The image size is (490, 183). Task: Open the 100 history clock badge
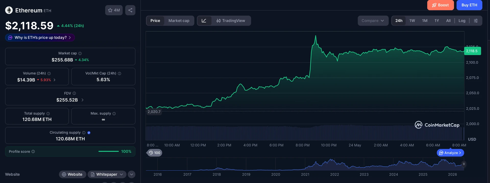155,153
